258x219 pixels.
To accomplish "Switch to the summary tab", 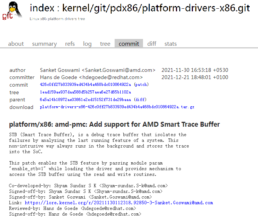I will click(x=44, y=44).
